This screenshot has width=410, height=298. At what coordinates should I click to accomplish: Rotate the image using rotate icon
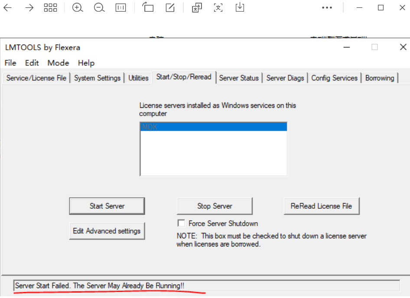(148, 7)
